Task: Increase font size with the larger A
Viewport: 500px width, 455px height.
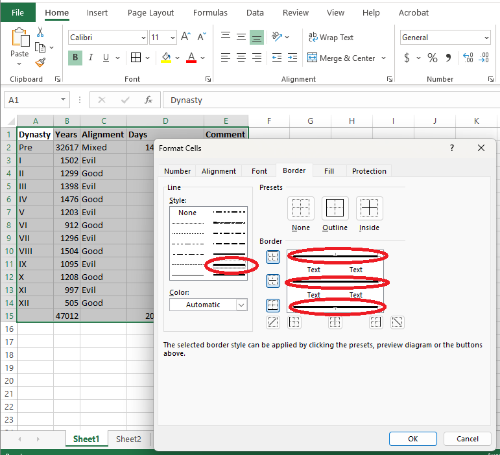Action: click(185, 37)
